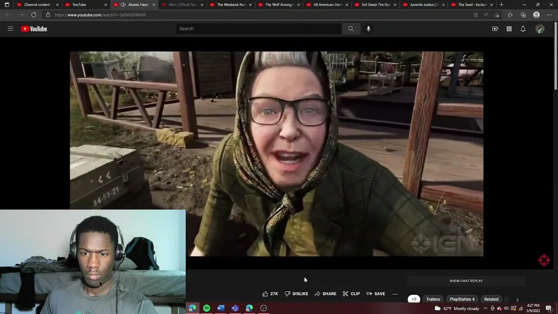The image size is (558, 314).
Task: Switch to The Wolf Among Us tab
Action: [278, 5]
